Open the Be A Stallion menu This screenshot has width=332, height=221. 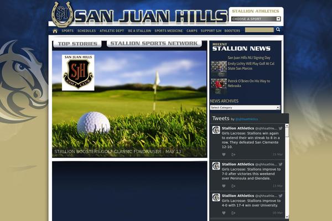pyautogui.click(x=139, y=31)
